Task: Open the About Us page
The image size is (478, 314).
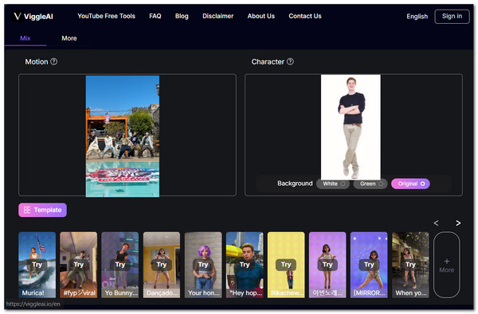Action: (261, 16)
